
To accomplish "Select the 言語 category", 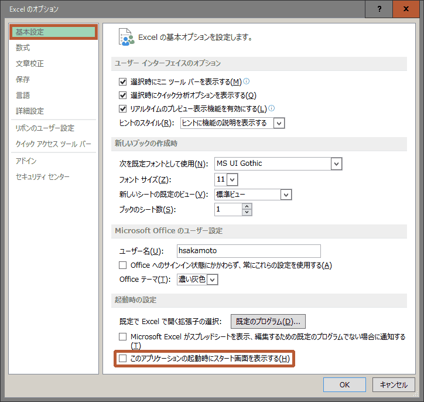I will pos(53,95).
